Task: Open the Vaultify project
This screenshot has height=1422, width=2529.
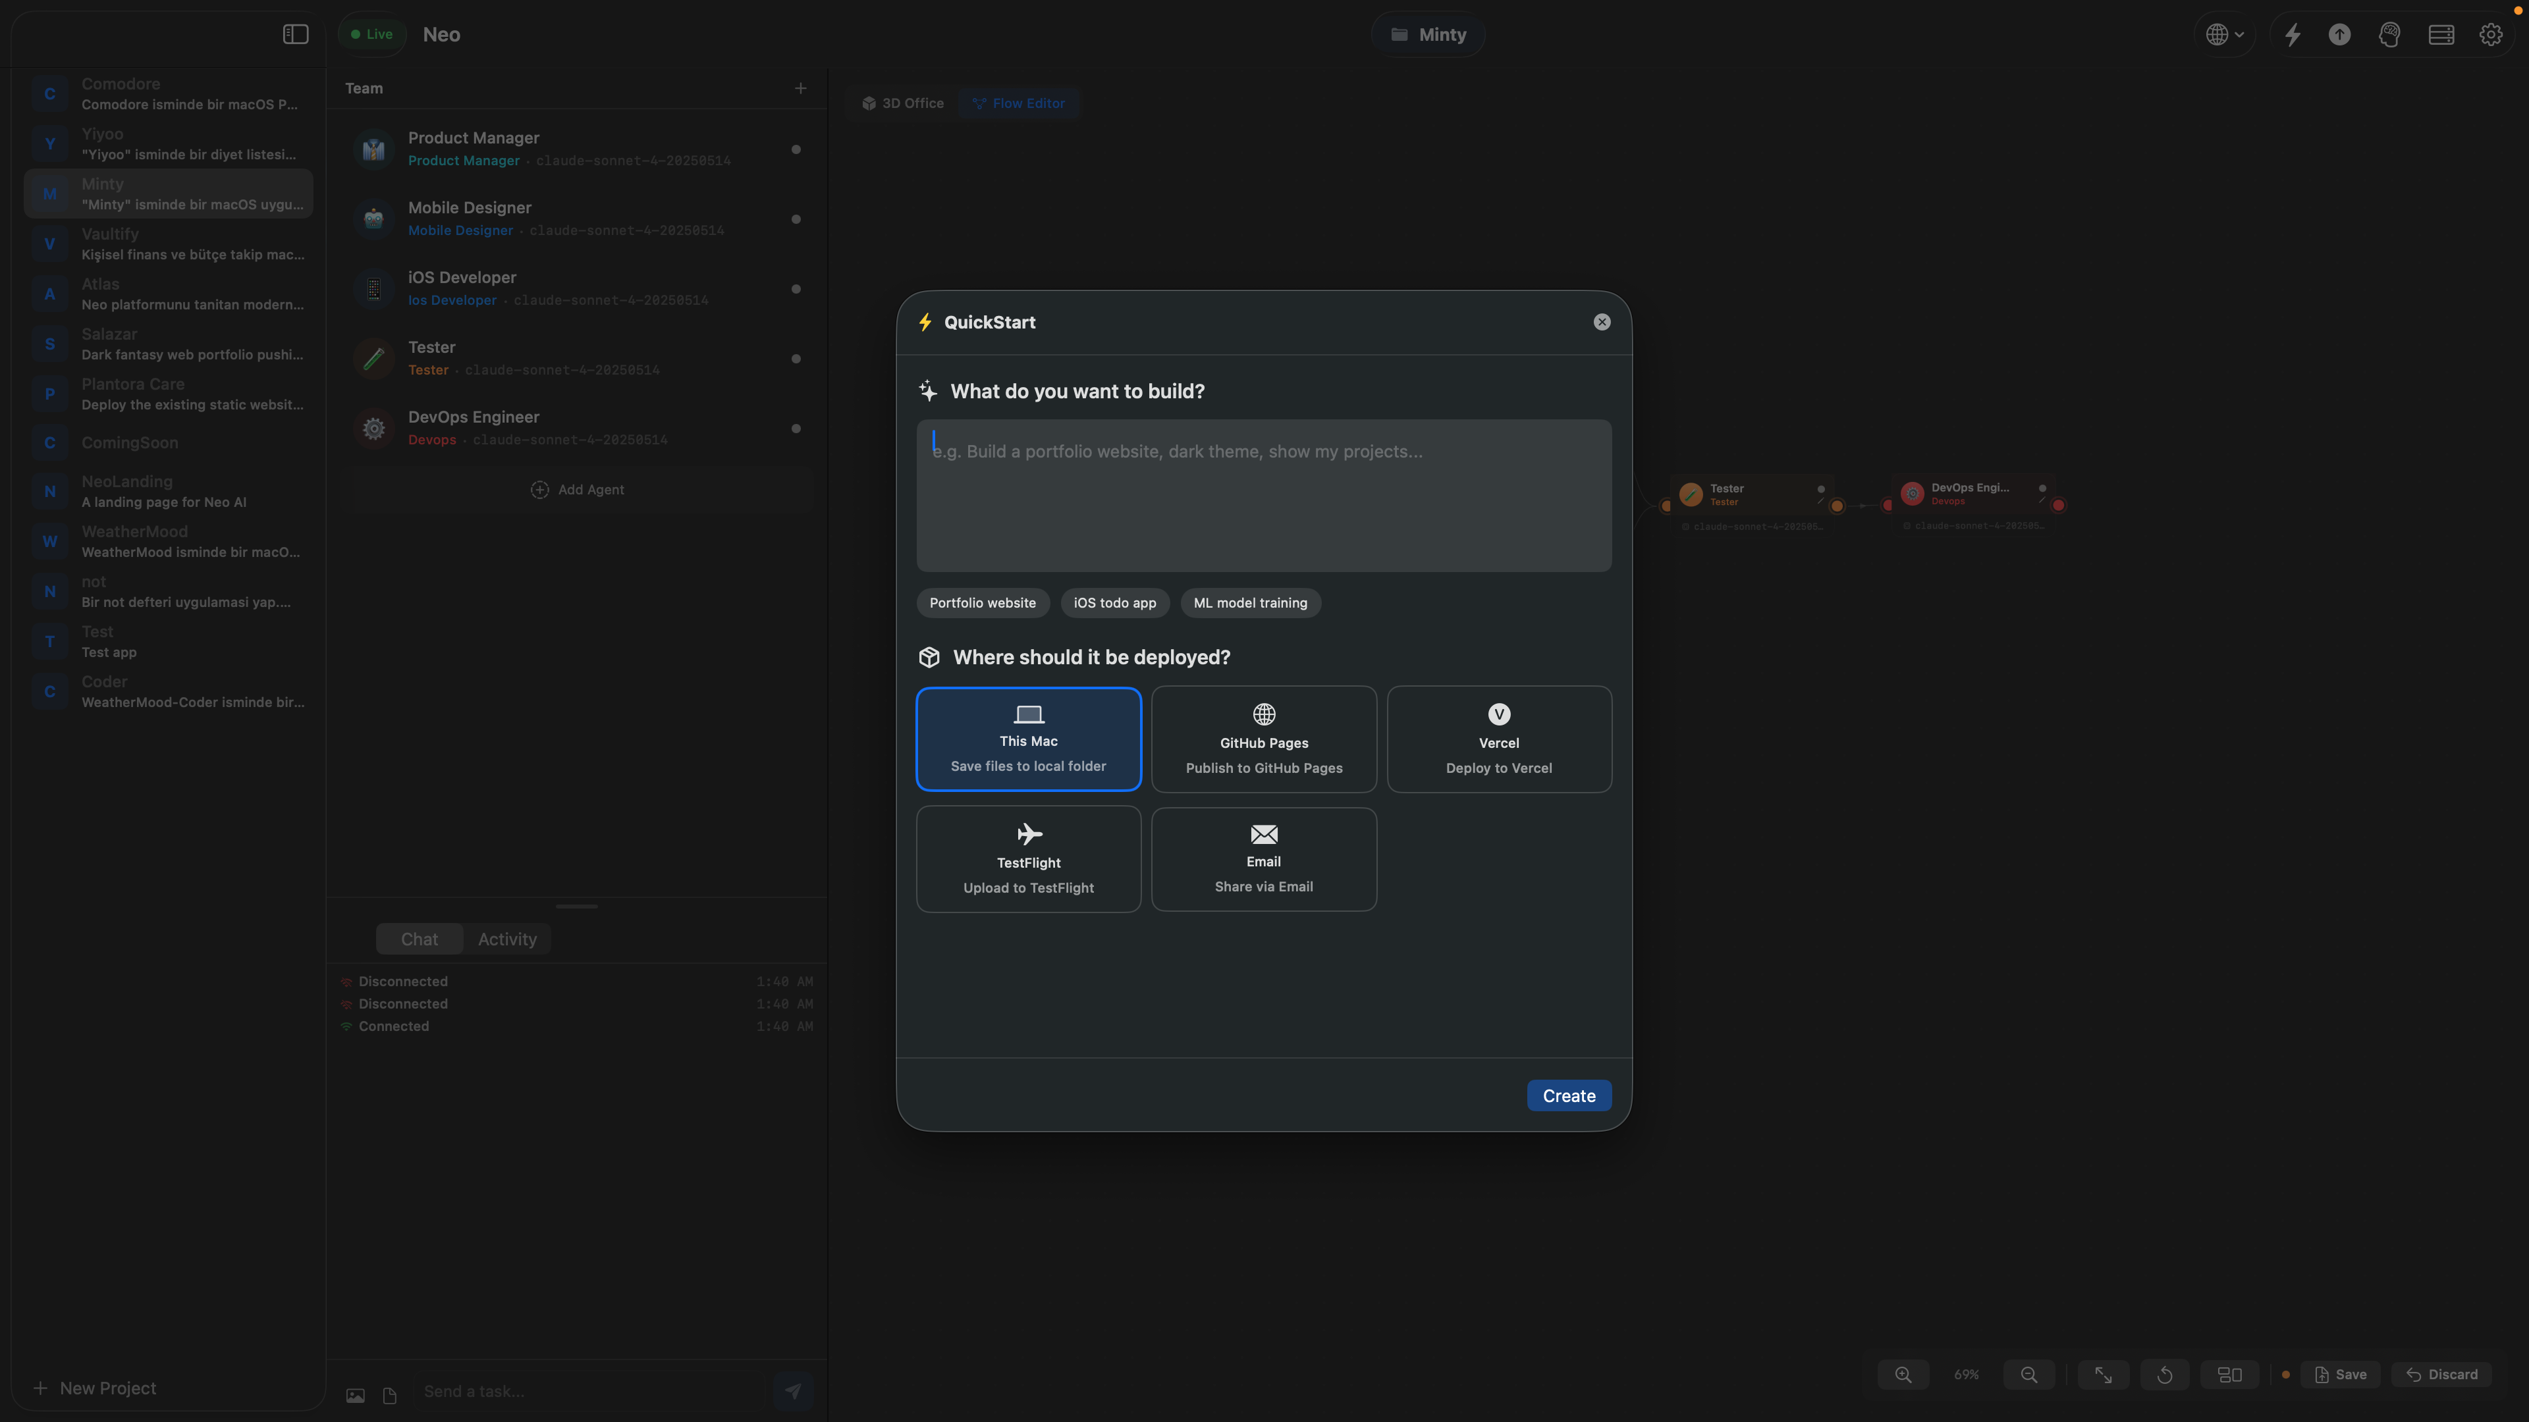Action: click(168, 244)
